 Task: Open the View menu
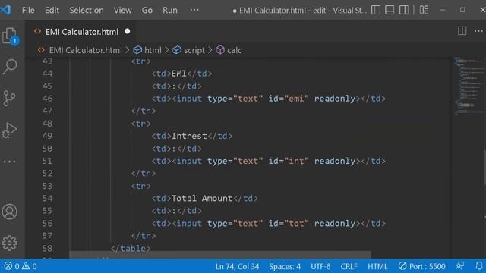[122, 10]
